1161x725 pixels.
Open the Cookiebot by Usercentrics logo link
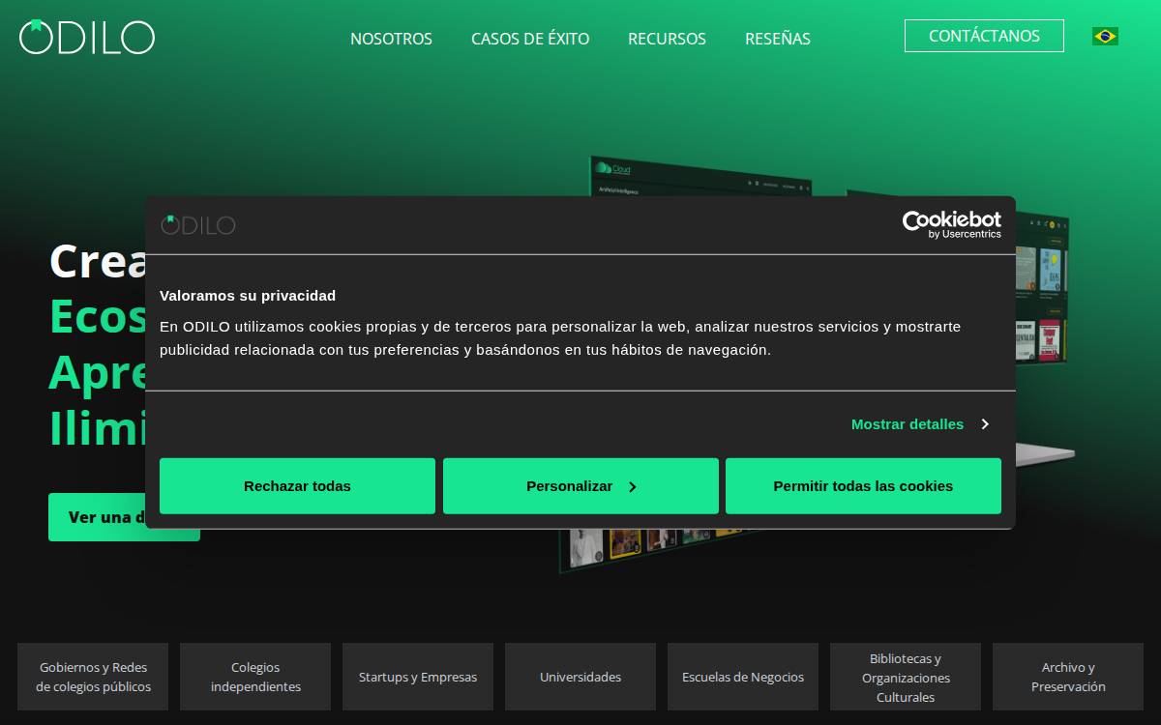tap(951, 224)
